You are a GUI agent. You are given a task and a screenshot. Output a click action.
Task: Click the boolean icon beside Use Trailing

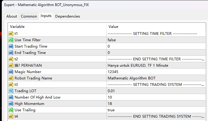pos(11,110)
